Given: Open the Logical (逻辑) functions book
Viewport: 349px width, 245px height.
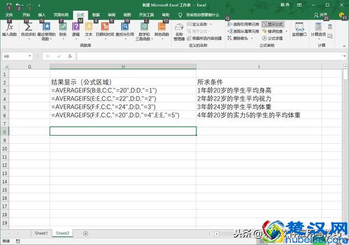Looking at the screenshot, I should (76, 30).
